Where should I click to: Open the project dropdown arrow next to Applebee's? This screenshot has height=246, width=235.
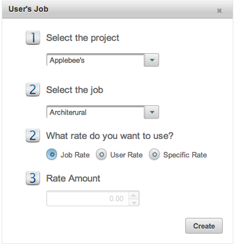click(x=152, y=60)
